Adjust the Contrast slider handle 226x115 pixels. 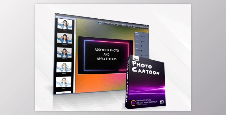pyautogui.click(x=141, y=41)
